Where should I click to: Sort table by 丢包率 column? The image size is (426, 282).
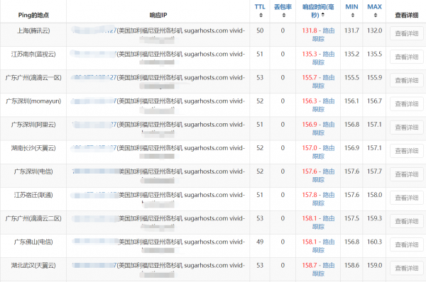(283, 15)
